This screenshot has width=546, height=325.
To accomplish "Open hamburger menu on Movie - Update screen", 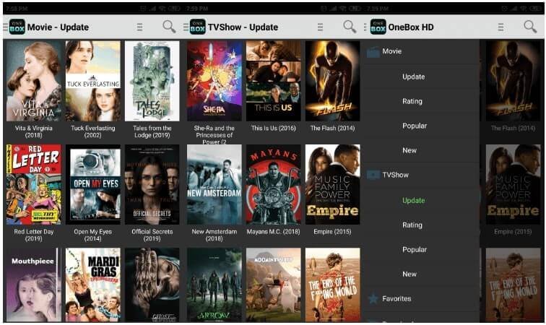I will (x=5, y=27).
